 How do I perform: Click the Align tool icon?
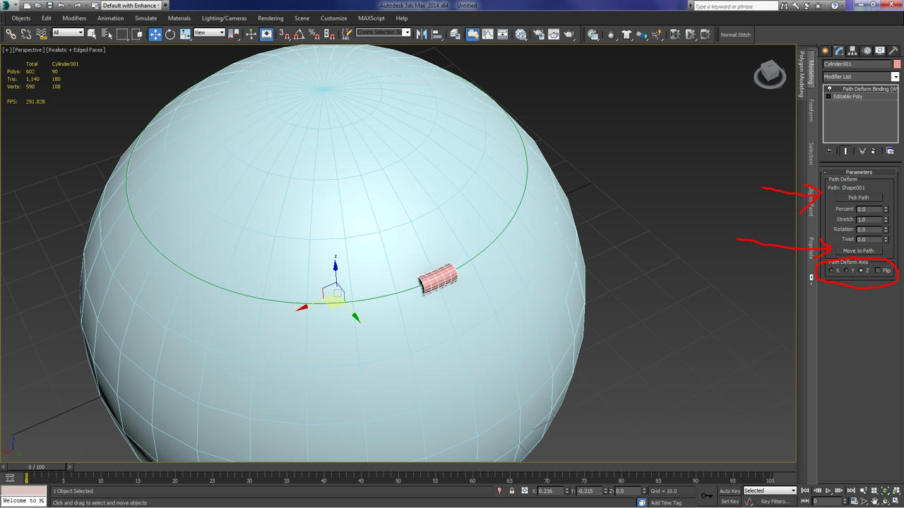click(x=437, y=34)
